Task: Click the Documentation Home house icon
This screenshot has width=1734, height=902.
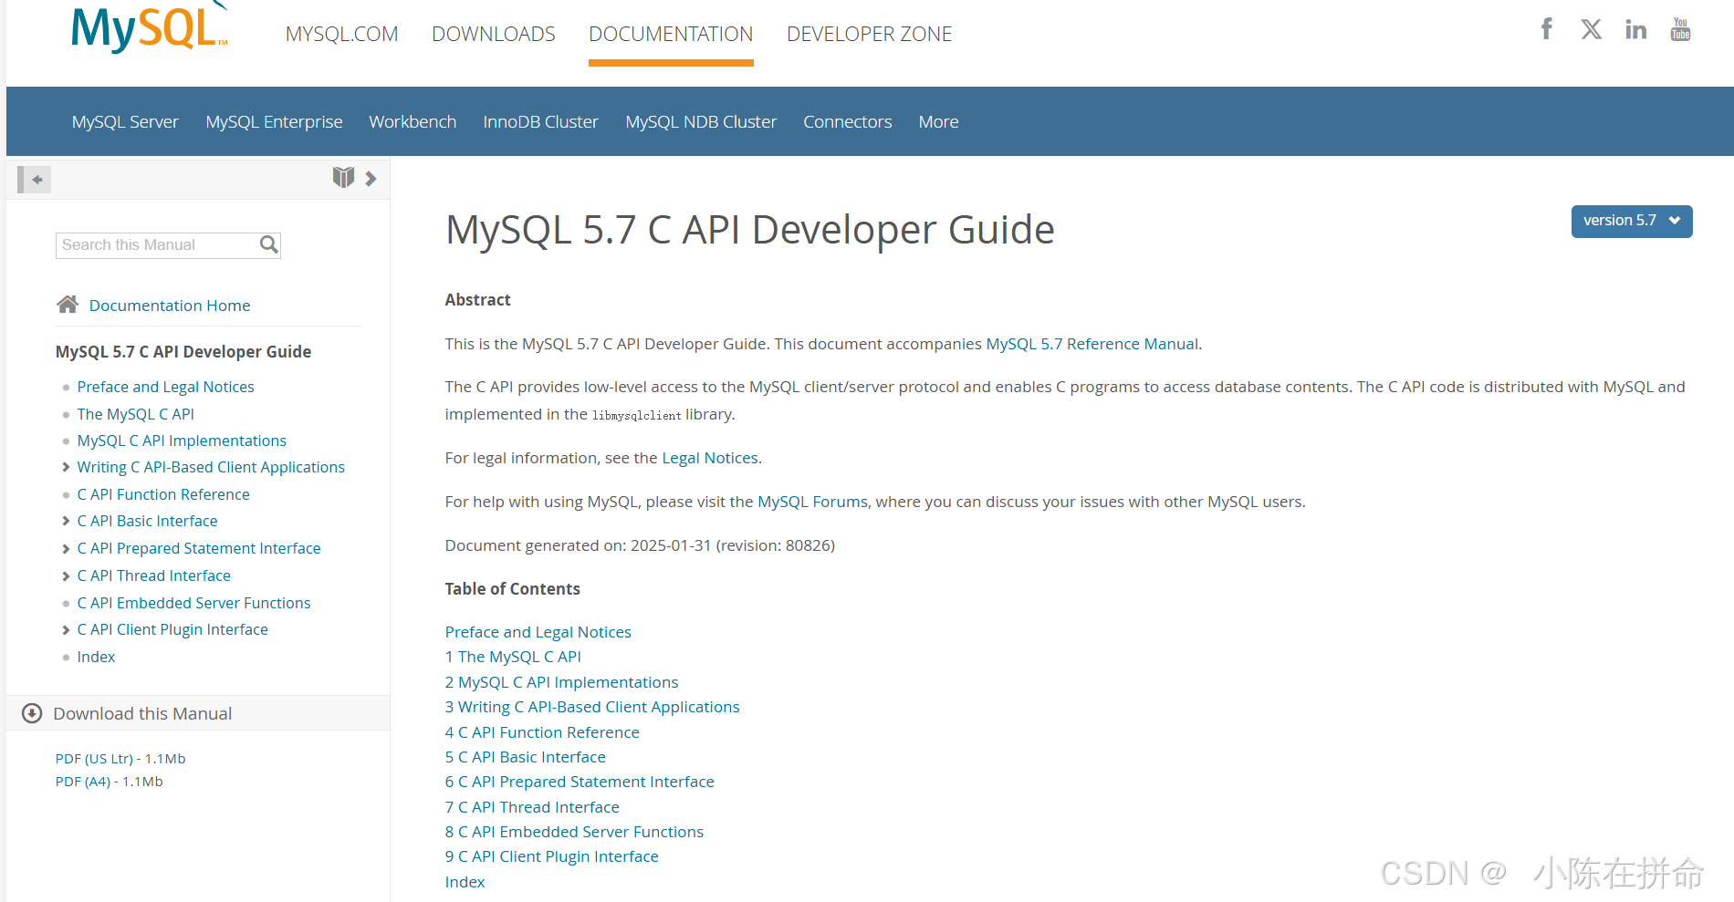Action: point(68,305)
